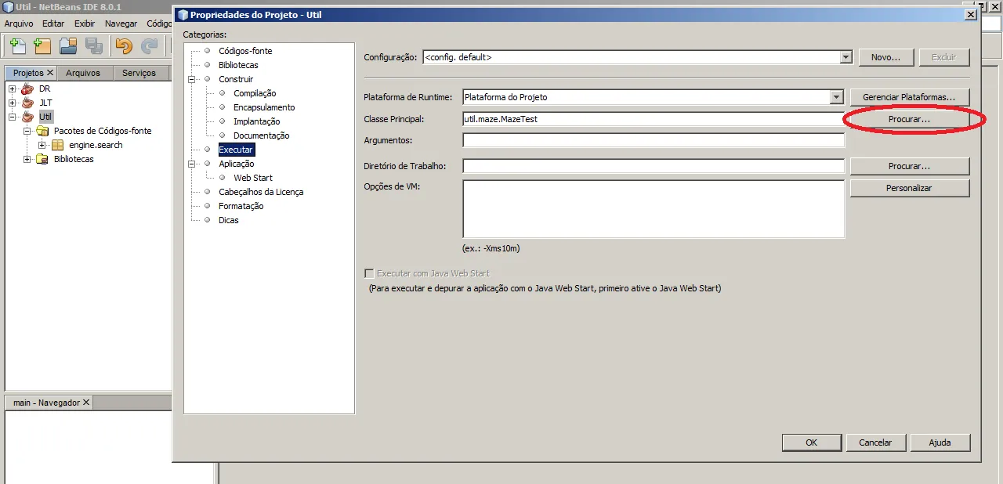Select the Encapsulamento category

pos(264,107)
